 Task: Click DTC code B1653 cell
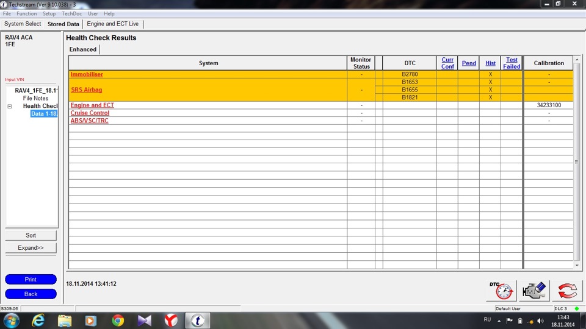(x=410, y=82)
